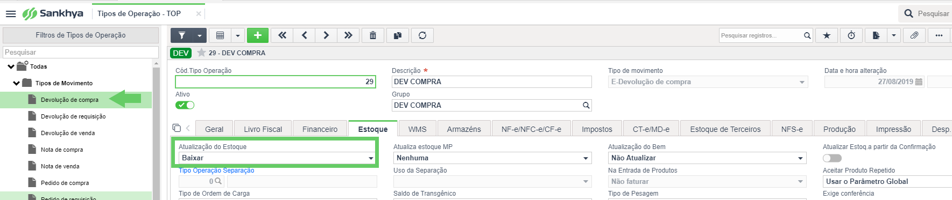This screenshot has width=952, height=200.
Task: Select Devolução de compra in tree
Action: point(69,100)
